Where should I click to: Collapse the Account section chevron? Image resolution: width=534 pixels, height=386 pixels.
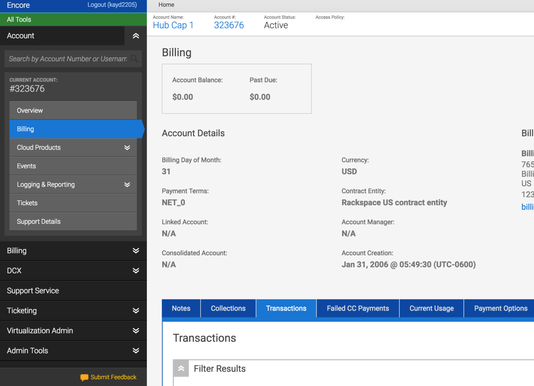tap(136, 36)
